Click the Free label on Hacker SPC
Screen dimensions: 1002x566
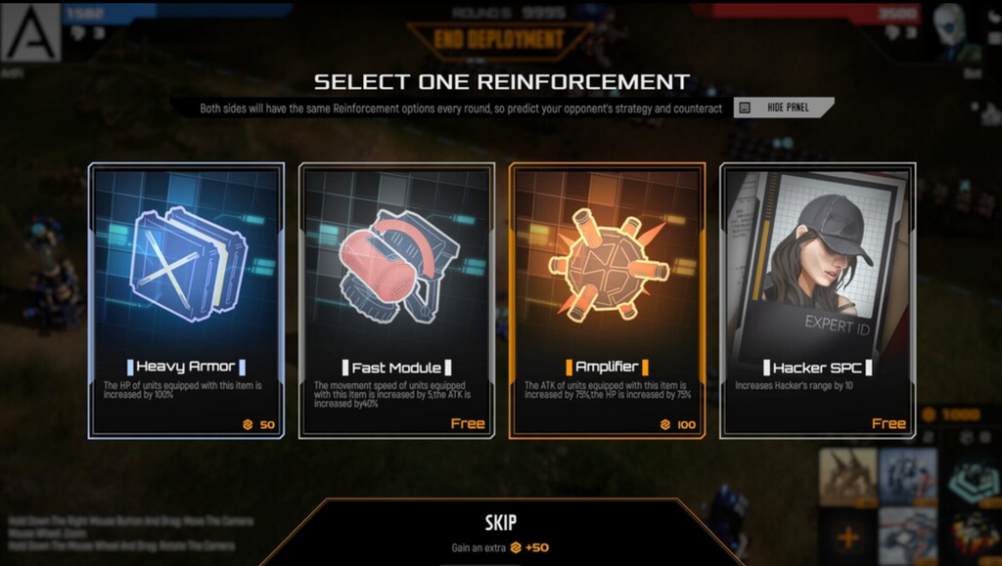point(888,423)
